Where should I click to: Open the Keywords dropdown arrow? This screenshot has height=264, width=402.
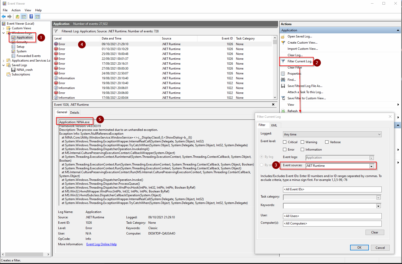point(378,206)
